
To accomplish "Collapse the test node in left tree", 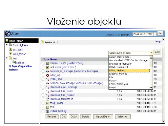I will [7, 58].
